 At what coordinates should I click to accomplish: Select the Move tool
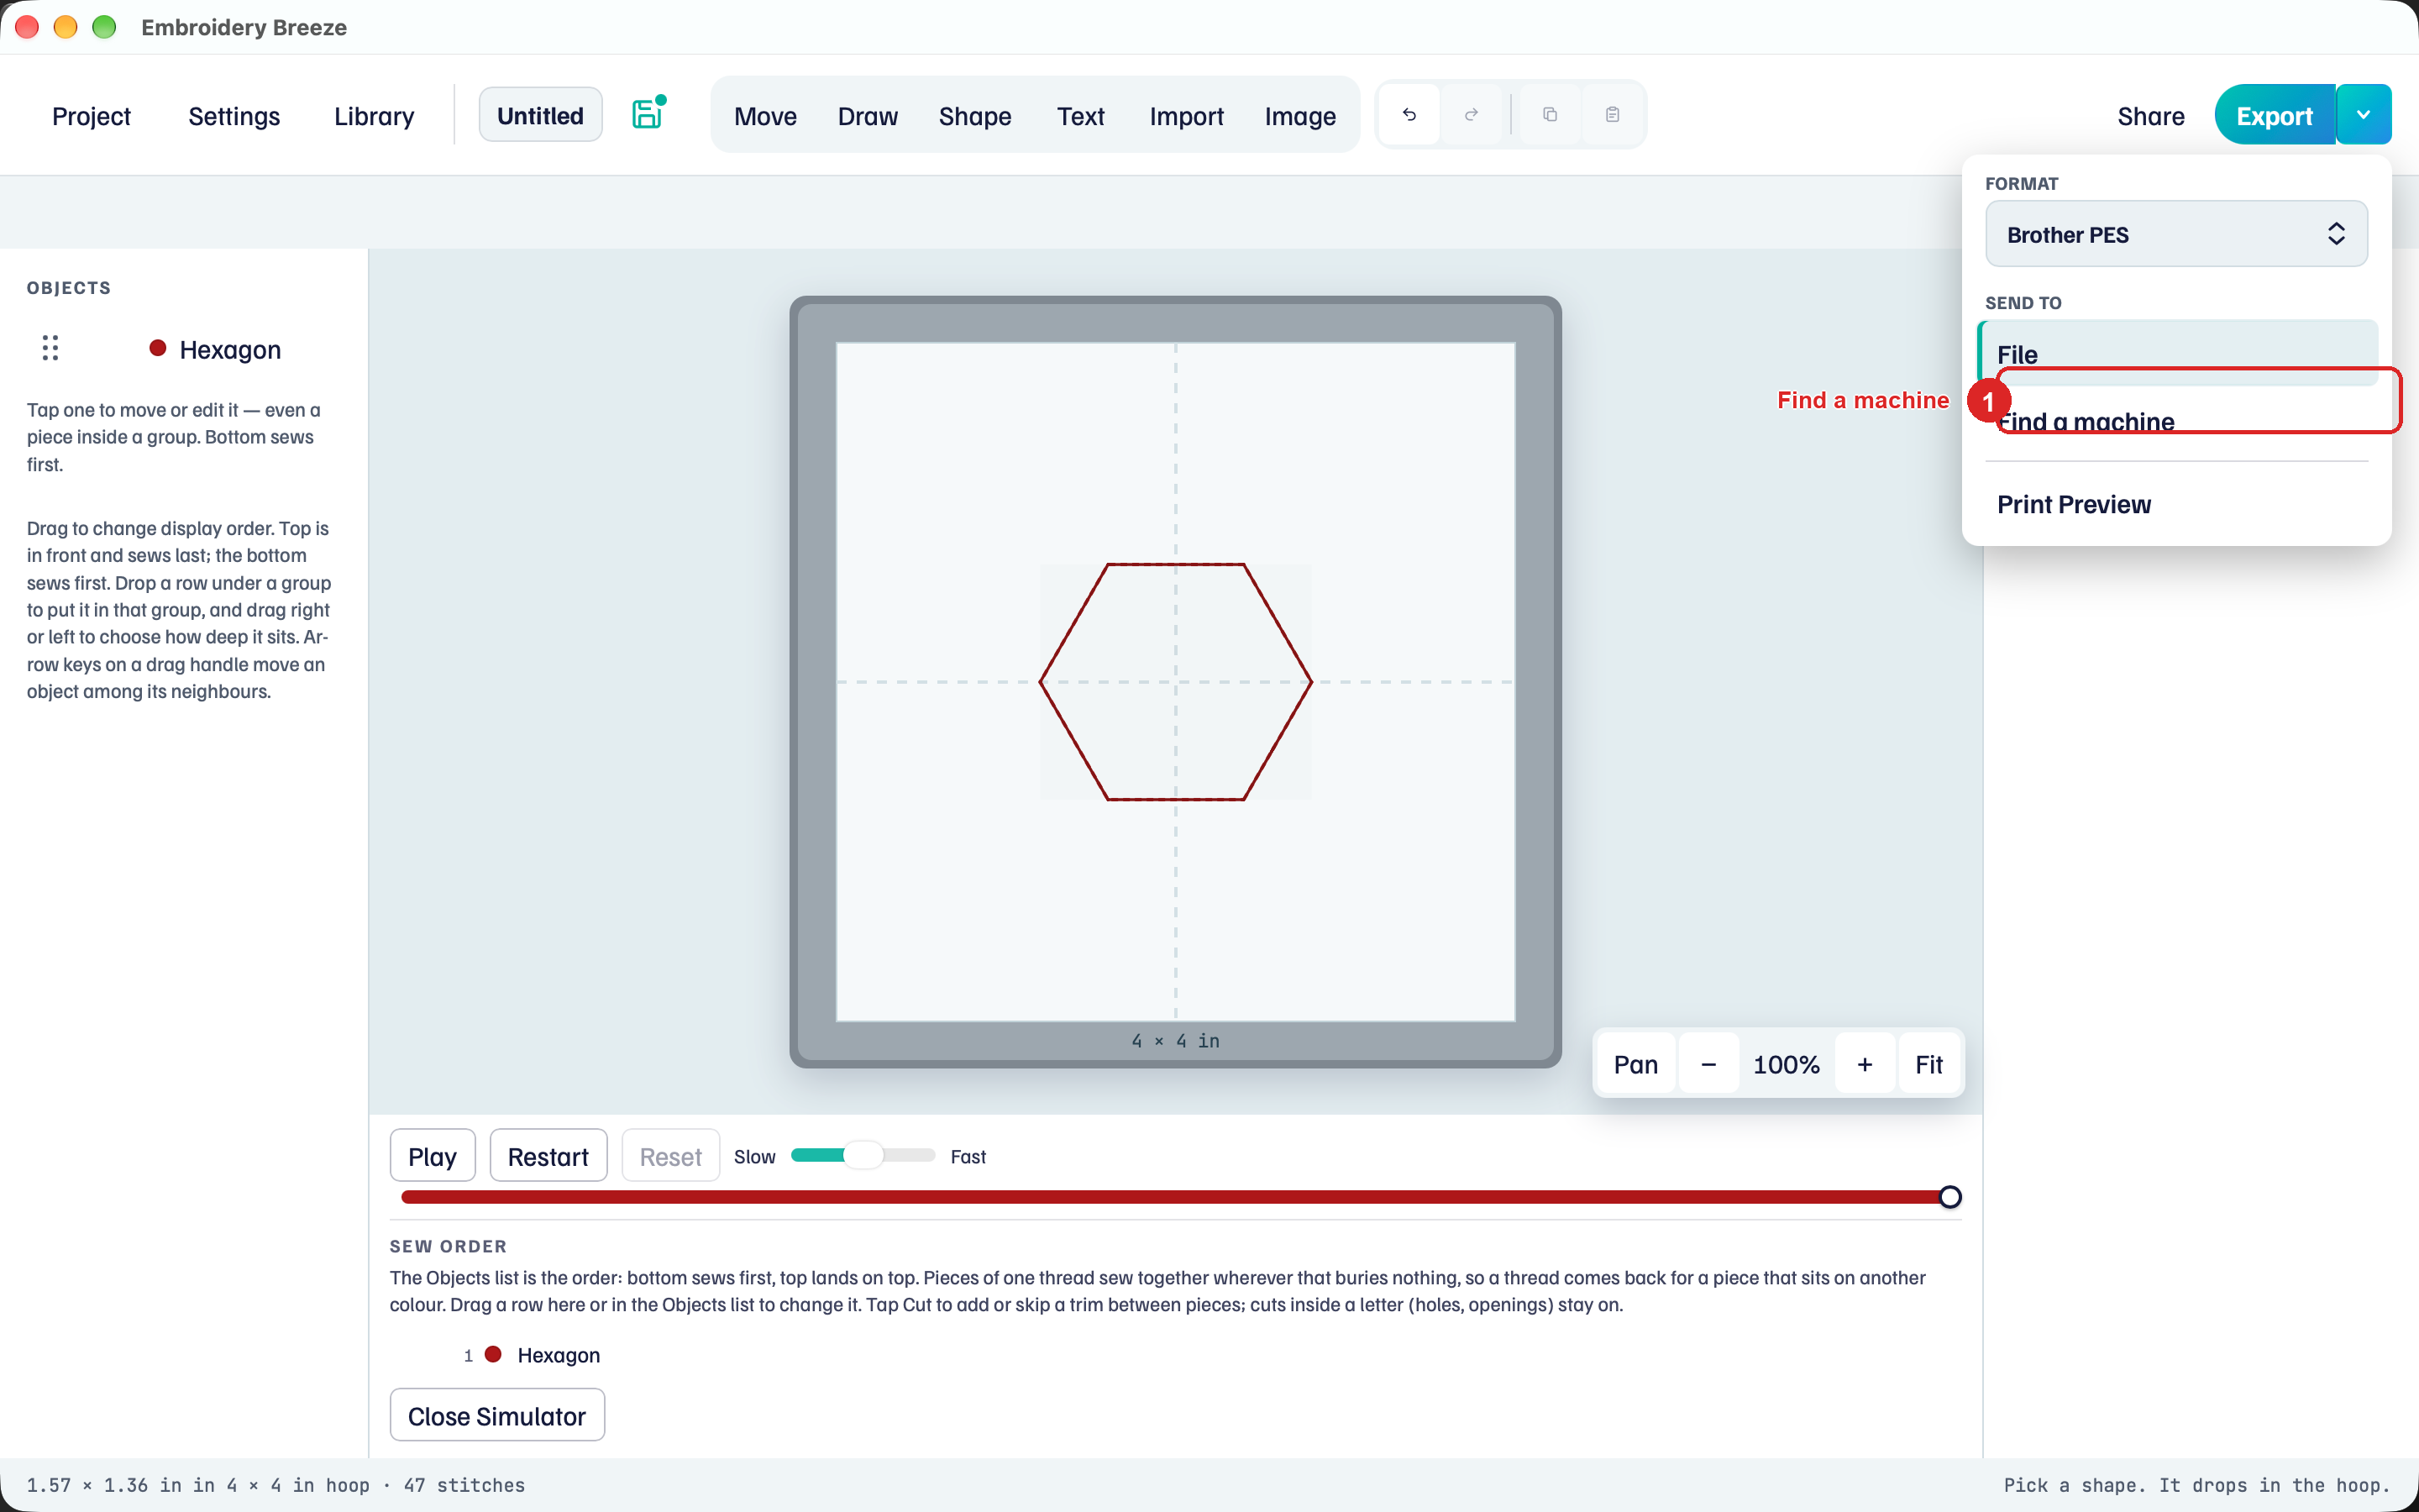766,116
